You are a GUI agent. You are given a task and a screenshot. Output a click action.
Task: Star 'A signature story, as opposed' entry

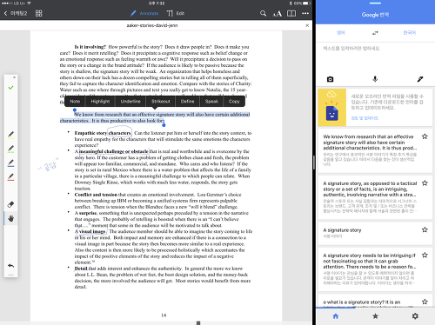(x=425, y=183)
